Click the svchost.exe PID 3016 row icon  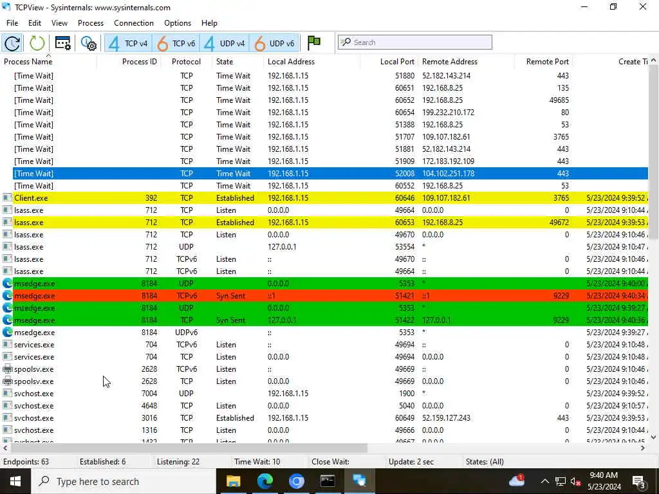coord(7,418)
